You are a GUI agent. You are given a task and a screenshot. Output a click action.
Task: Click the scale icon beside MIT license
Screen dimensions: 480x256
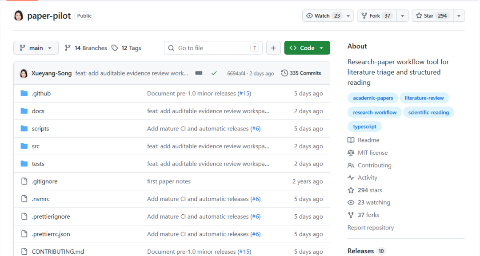351,153
